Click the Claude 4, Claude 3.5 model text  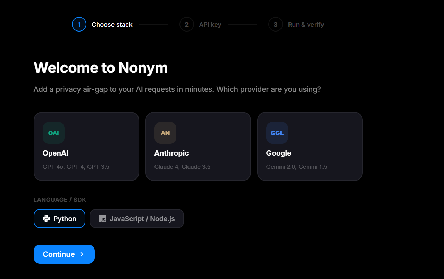[x=182, y=166]
